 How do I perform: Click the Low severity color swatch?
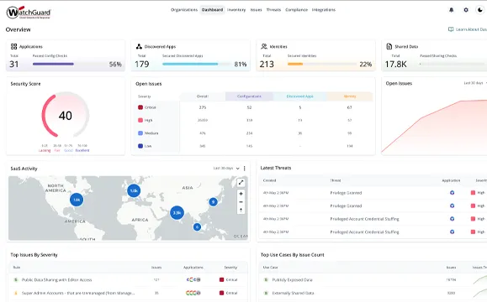pyautogui.click(x=140, y=146)
